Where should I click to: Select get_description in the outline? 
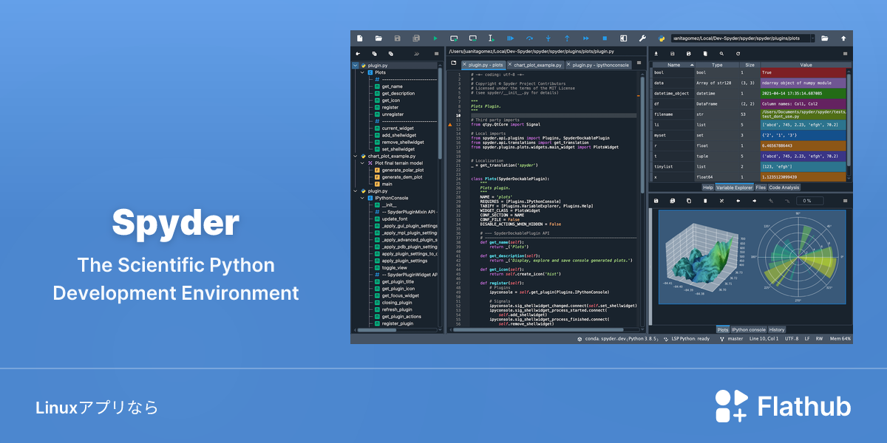[398, 93]
